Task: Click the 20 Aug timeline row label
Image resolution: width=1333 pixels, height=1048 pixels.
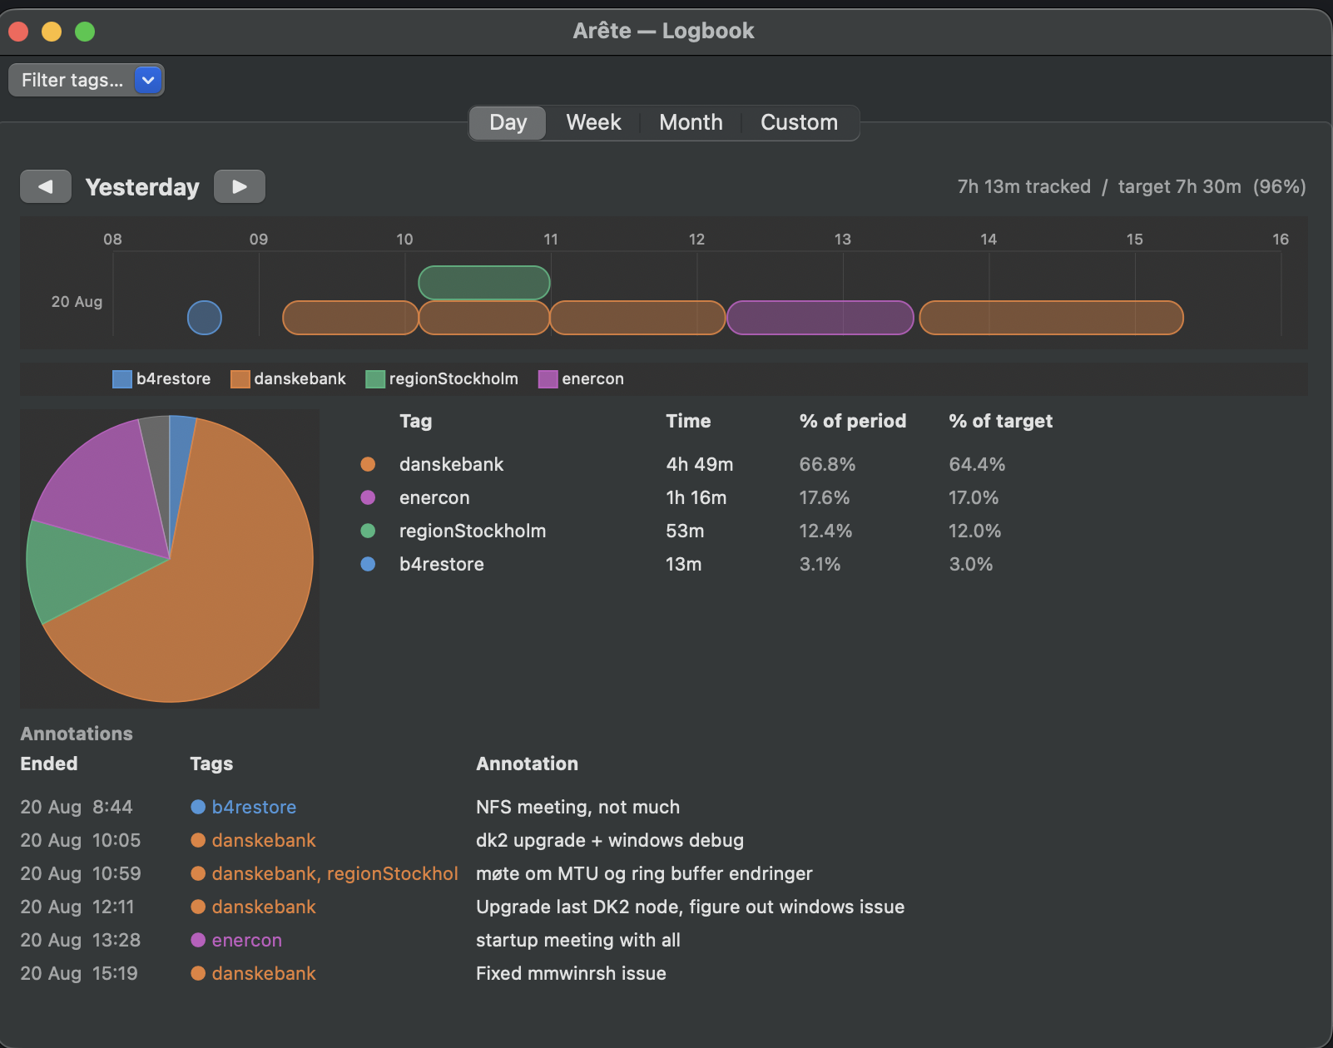Action: (x=77, y=302)
